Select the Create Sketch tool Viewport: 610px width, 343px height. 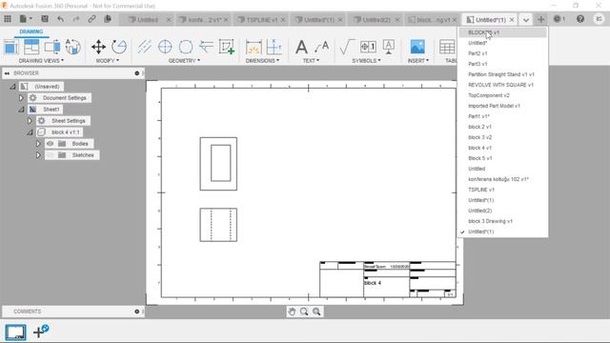click(227, 47)
